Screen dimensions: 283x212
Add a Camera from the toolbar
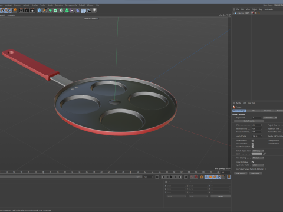click(x=89, y=11)
